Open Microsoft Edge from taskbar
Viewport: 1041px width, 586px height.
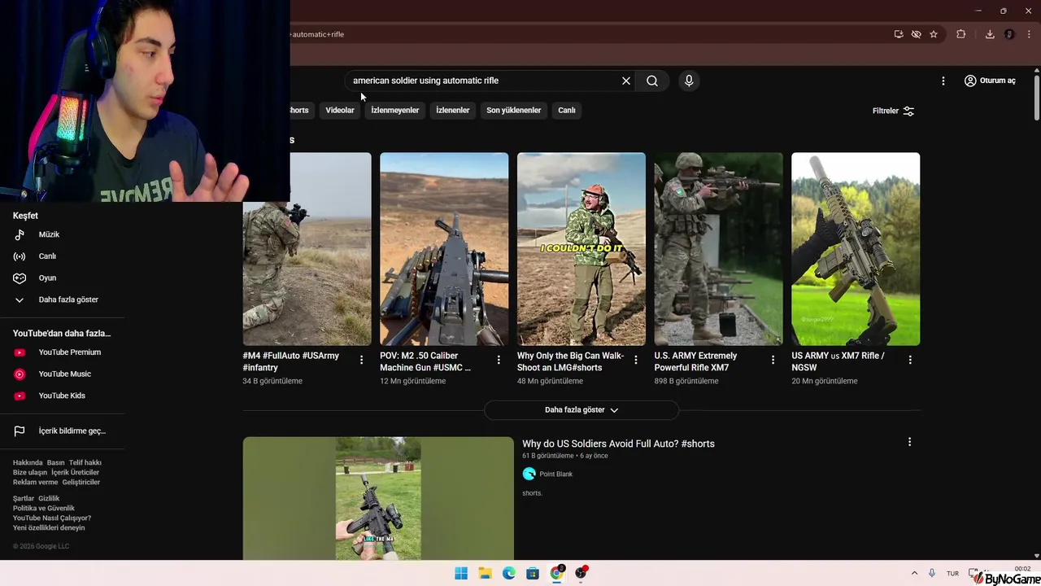(509, 573)
